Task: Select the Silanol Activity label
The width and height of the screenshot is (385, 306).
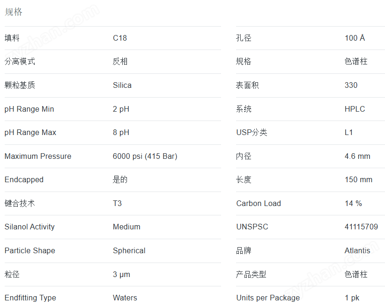Action: (x=30, y=227)
